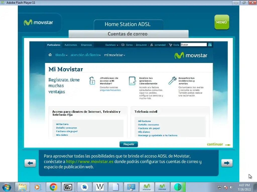This screenshot has height=192, width=257.
Task: Open the Windows Start button
Action: 7,187
